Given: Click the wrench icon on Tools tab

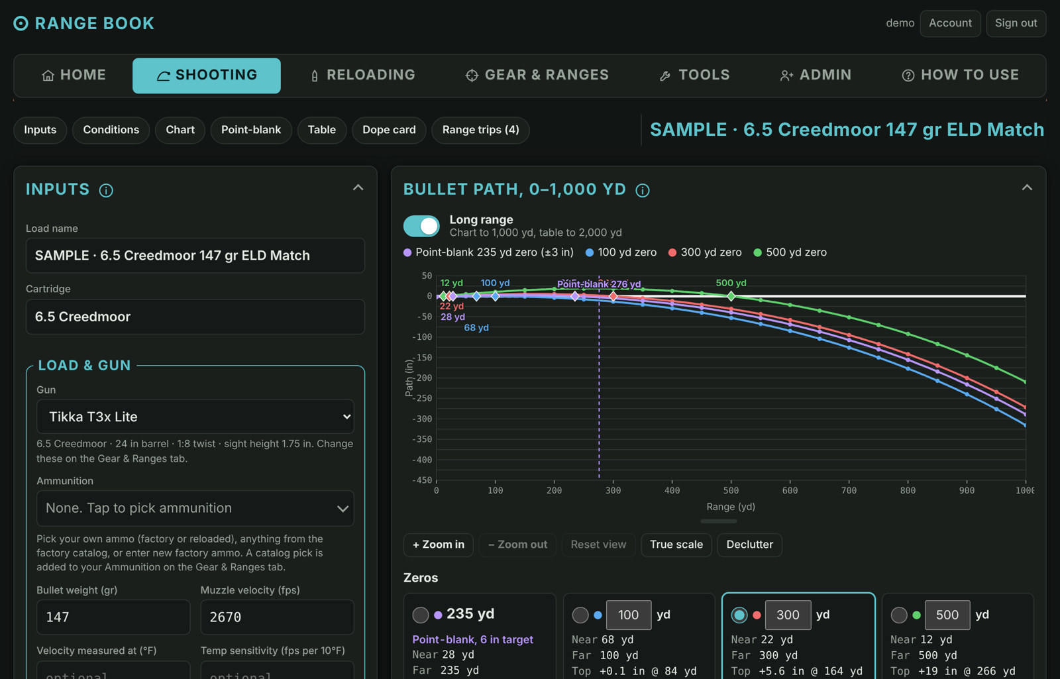Looking at the screenshot, I should tap(665, 76).
